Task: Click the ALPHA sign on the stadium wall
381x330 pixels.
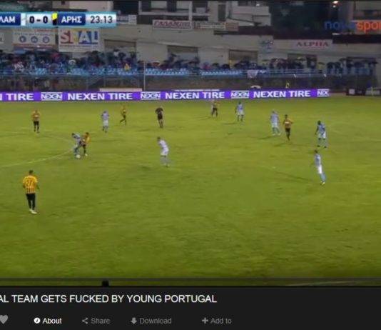Action: pyautogui.click(x=313, y=44)
